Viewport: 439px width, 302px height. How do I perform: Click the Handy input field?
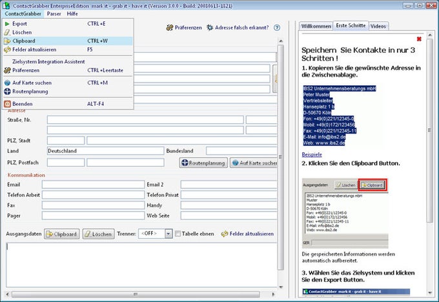tap(229, 205)
